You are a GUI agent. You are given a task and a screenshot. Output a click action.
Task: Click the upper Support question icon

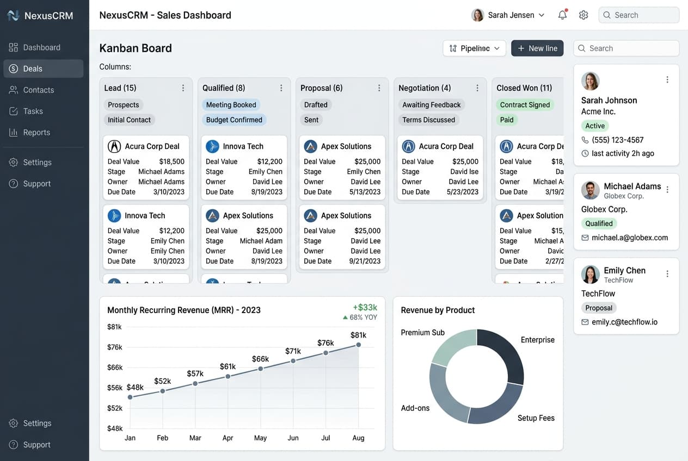pos(14,184)
